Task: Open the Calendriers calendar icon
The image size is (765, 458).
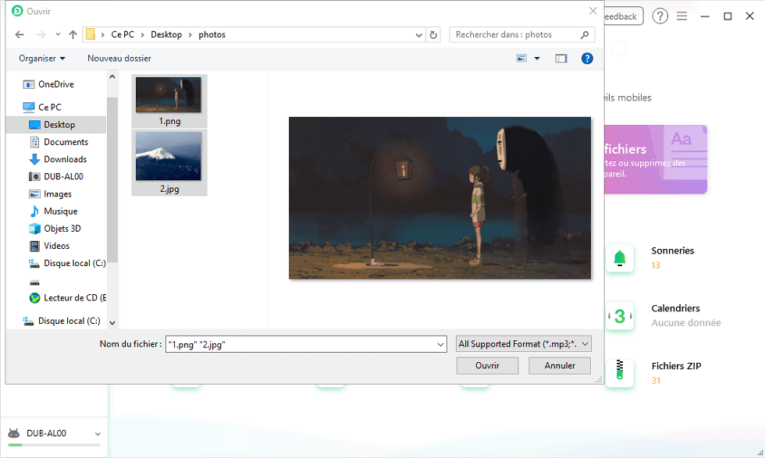Action: pos(620,315)
